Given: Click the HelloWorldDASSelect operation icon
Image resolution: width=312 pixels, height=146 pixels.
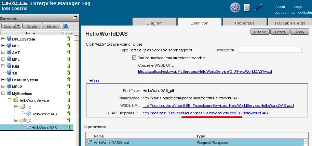Looking at the screenshot, I should click(x=90, y=142).
